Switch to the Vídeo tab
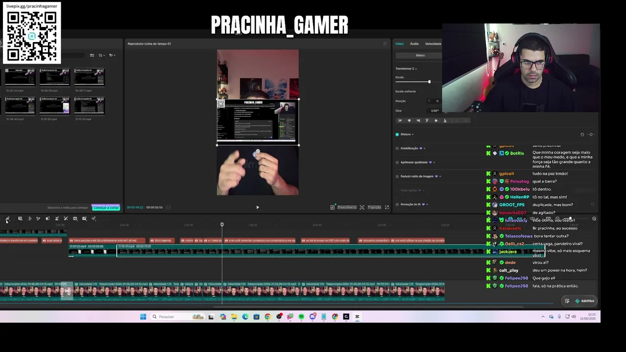The image size is (626, 352). pos(400,44)
